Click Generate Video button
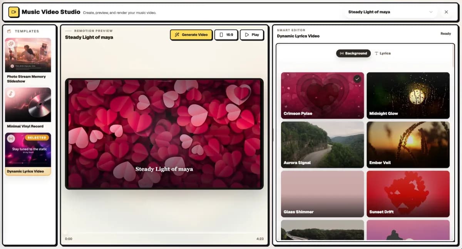Viewport: 462px width, 249px height. (x=191, y=35)
